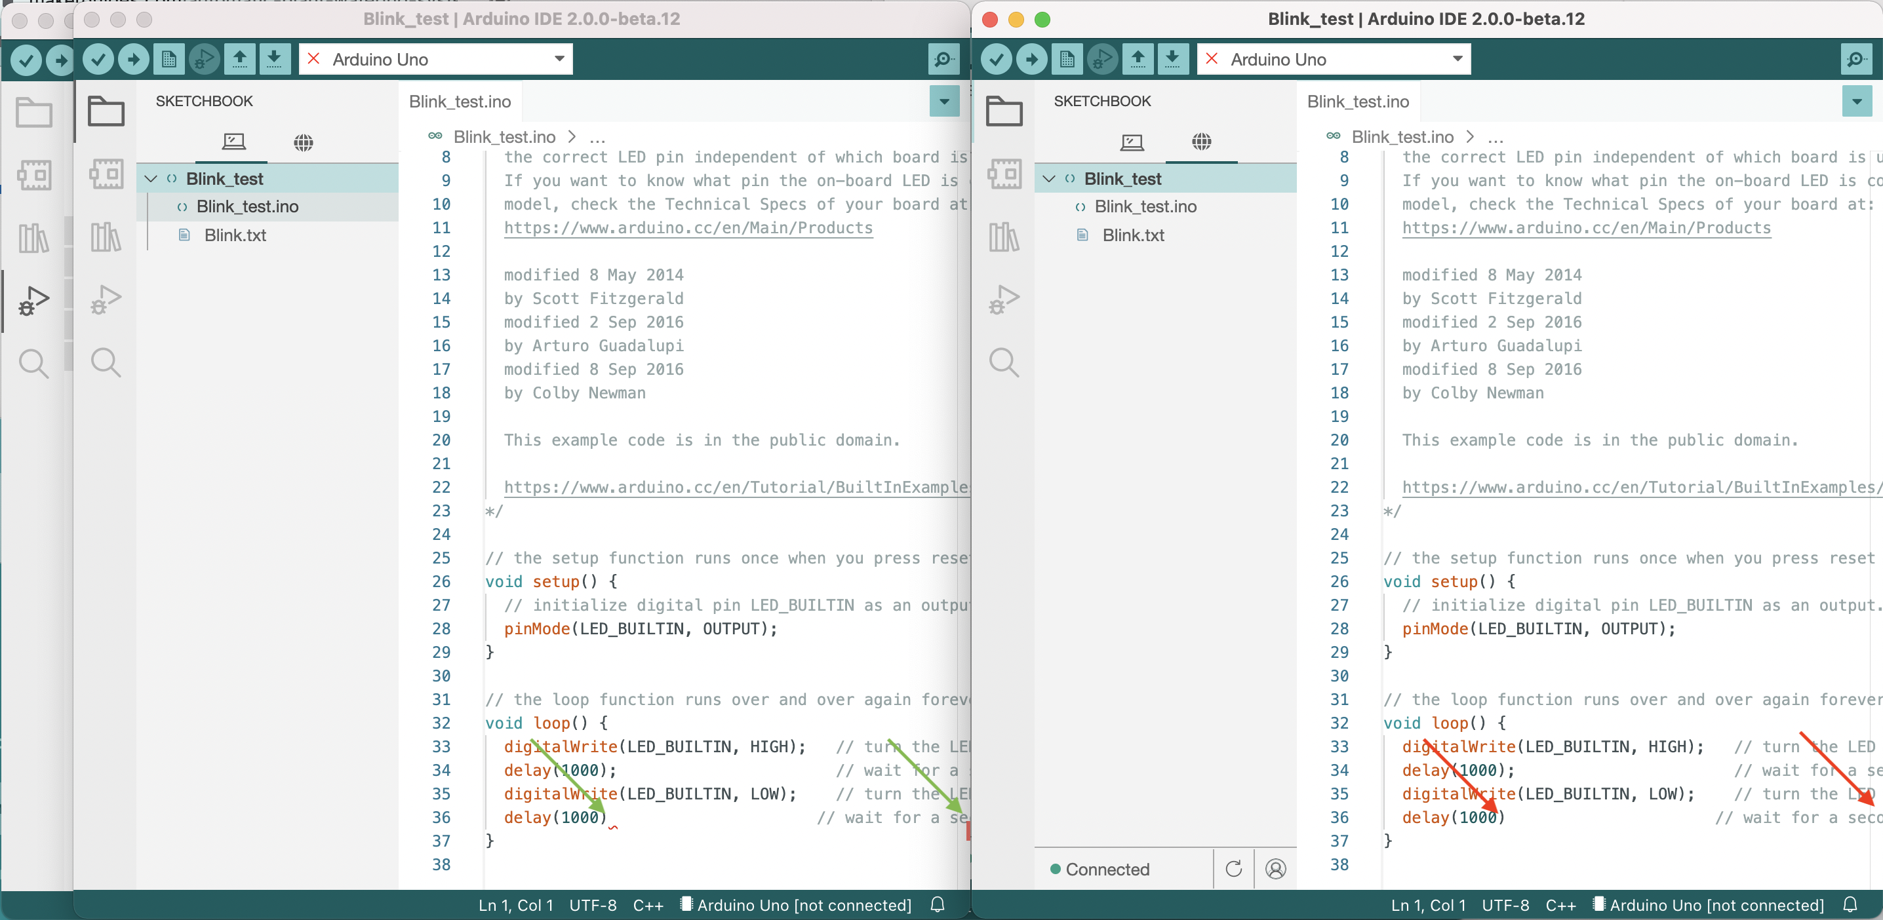Open arduino.cc Main/Products link, right editor
This screenshot has height=920, width=1883.
(x=1585, y=228)
